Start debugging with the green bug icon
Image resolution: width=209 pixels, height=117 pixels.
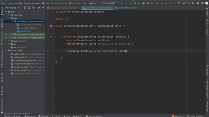[135, 3]
